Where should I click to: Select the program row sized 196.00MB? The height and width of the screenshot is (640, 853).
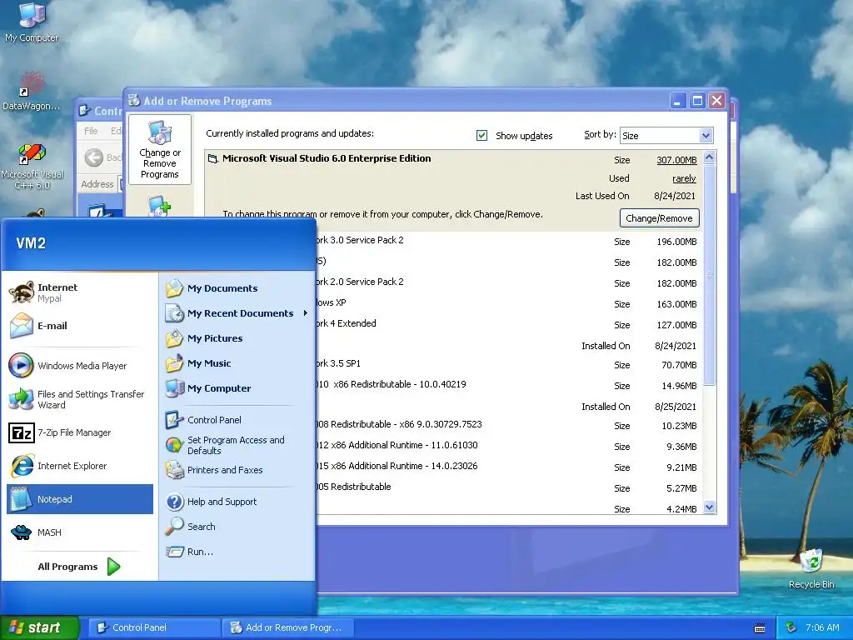509,241
